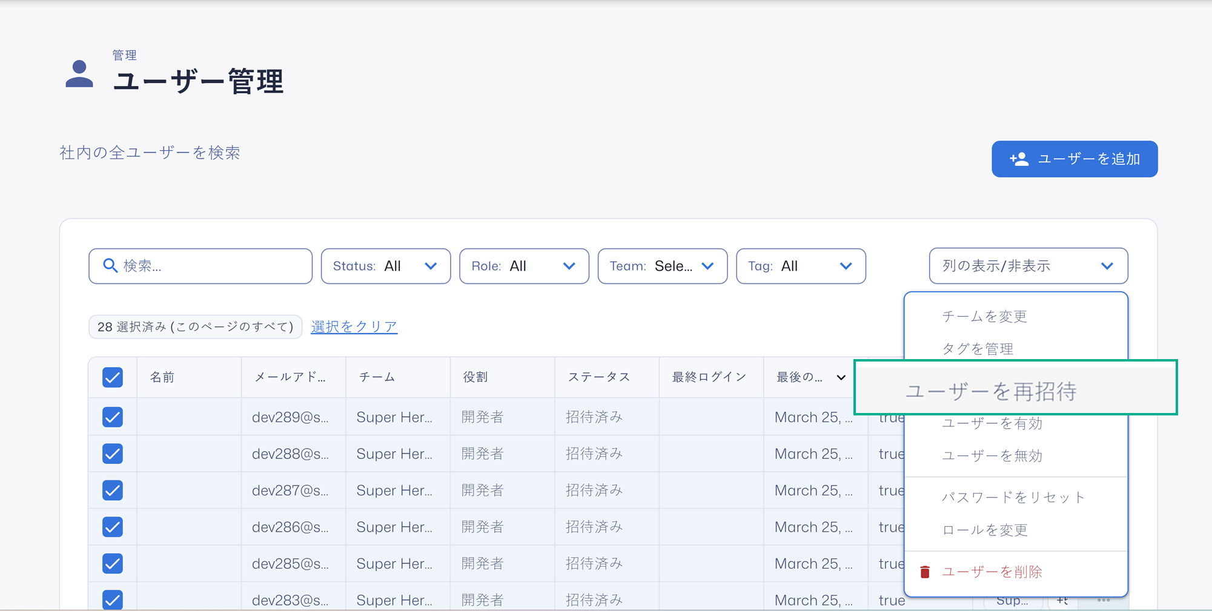The image size is (1212, 611).
Task: Open the Role filter dropdown
Action: click(x=524, y=266)
